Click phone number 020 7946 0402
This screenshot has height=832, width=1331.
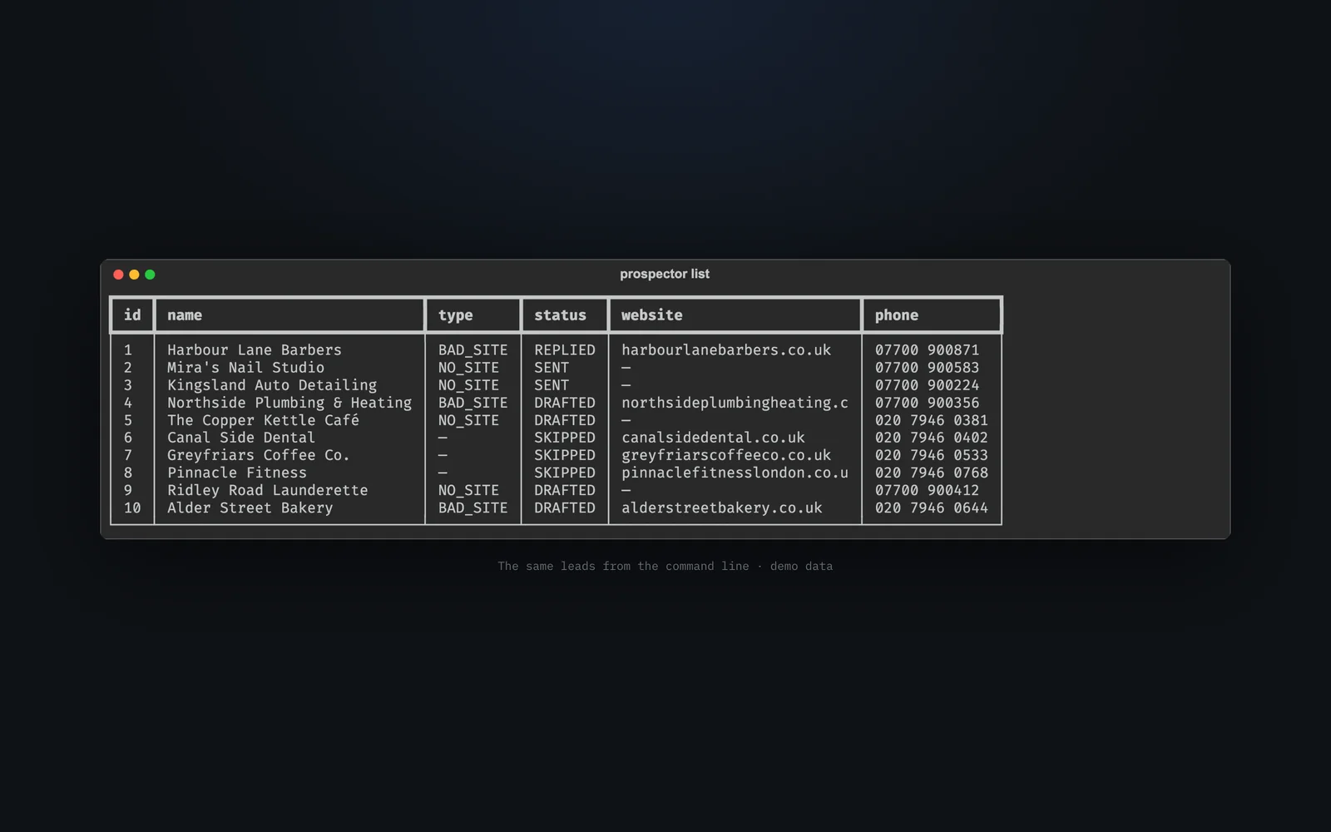click(x=932, y=438)
